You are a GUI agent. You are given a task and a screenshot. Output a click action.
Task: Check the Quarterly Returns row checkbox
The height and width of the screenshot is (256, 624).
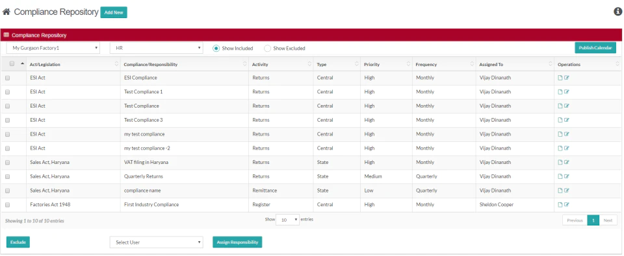point(7,177)
